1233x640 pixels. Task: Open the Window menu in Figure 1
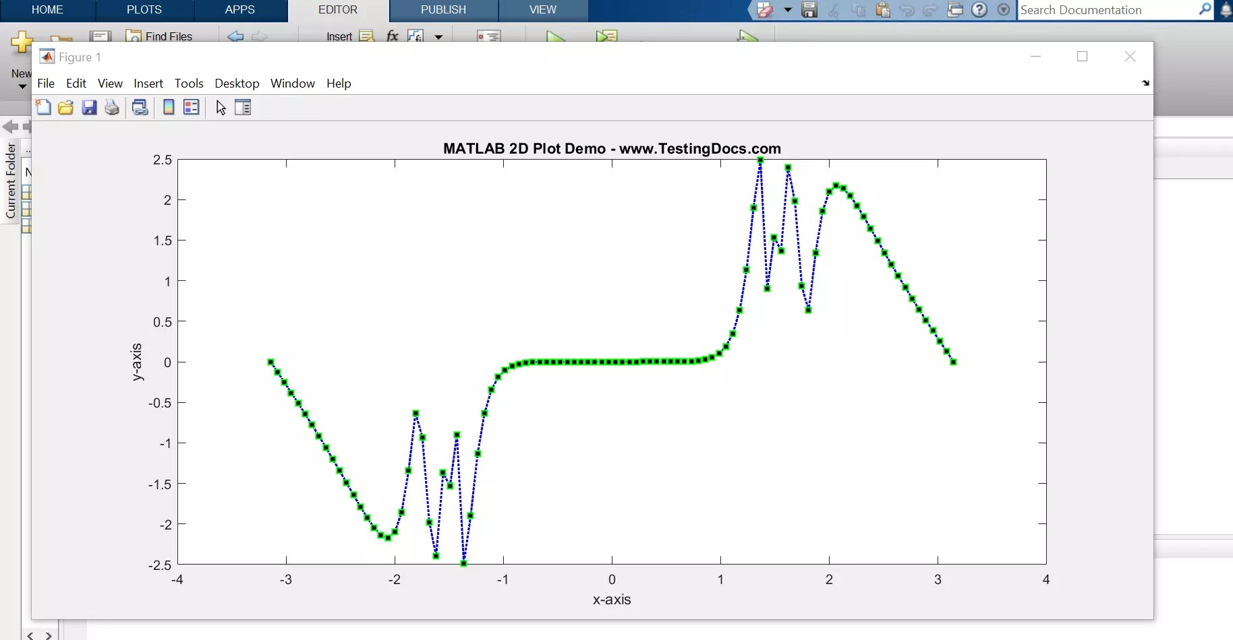point(293,83)
